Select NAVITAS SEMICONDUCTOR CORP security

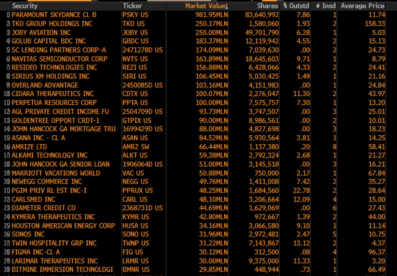coord(60,59)
